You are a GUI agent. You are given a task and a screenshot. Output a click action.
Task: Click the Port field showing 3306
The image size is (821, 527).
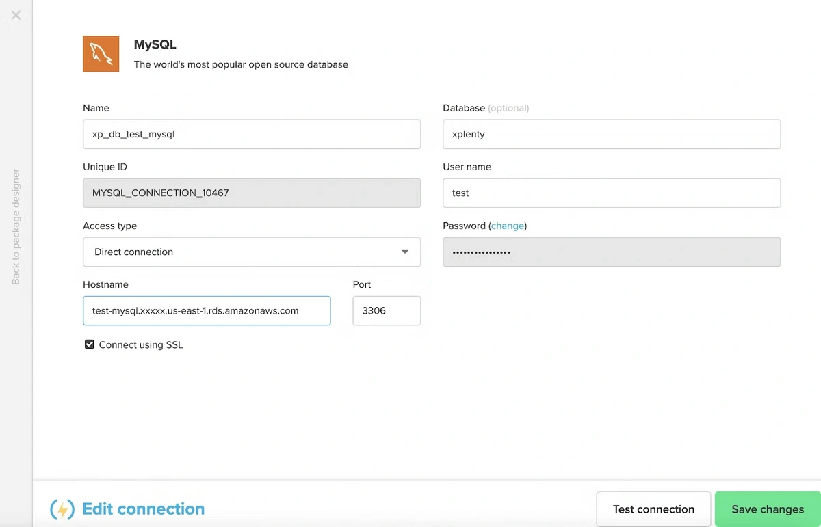coord(387,310)
